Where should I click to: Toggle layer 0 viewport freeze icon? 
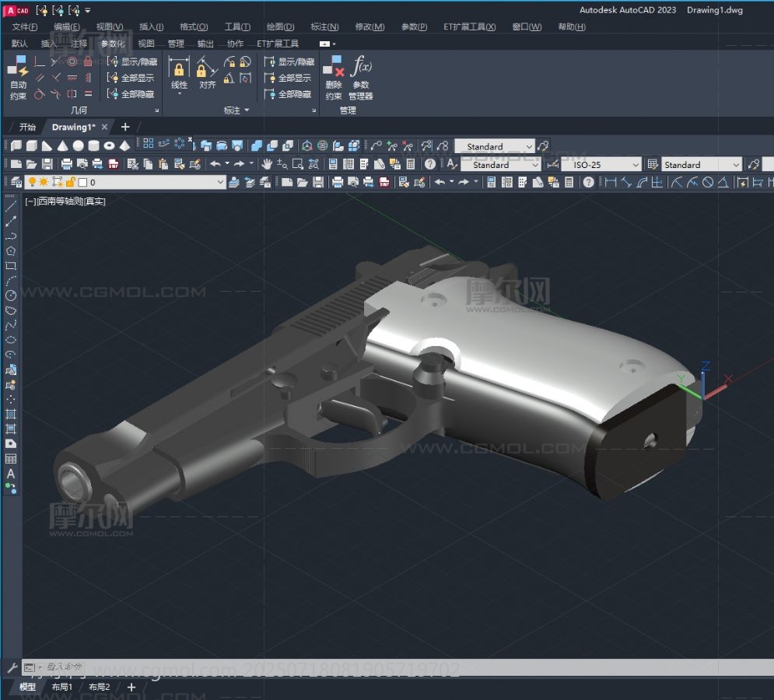pos(58,182)
